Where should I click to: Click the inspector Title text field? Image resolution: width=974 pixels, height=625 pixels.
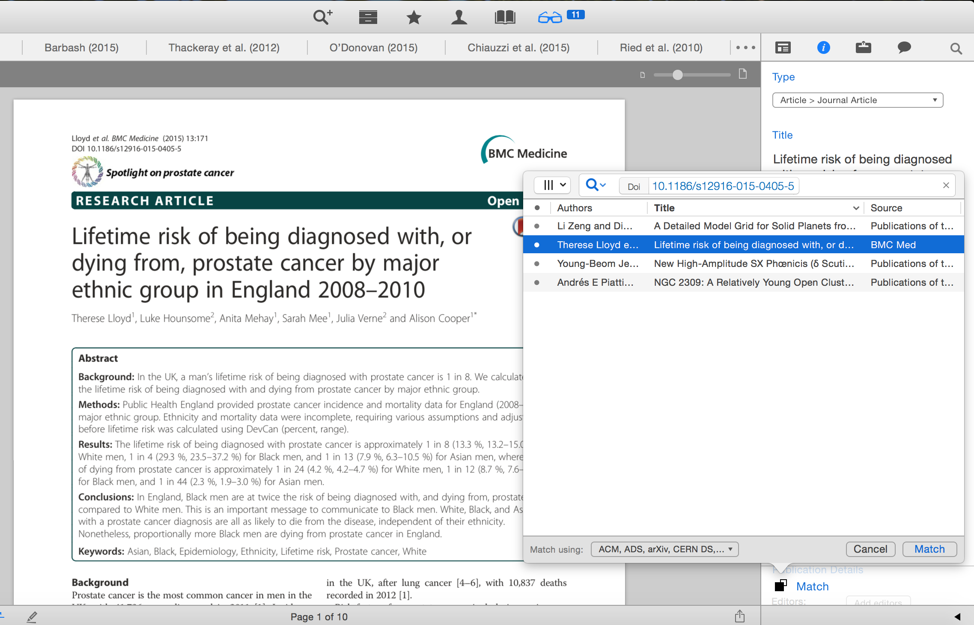862,160
